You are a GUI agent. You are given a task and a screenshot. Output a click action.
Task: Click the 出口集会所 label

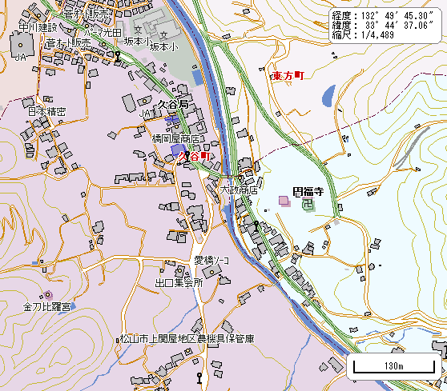coord(179,283)
